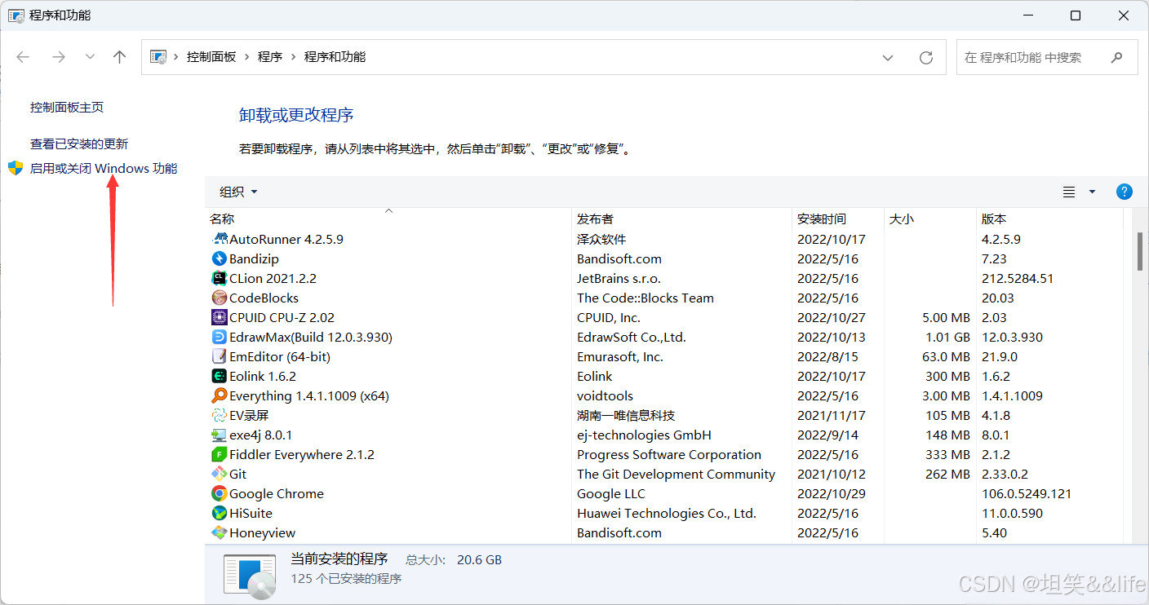Click the CodeBlocks program icon

(219, 298)
